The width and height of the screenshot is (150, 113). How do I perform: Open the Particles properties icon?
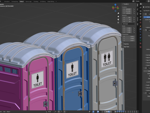coord(141,32)
